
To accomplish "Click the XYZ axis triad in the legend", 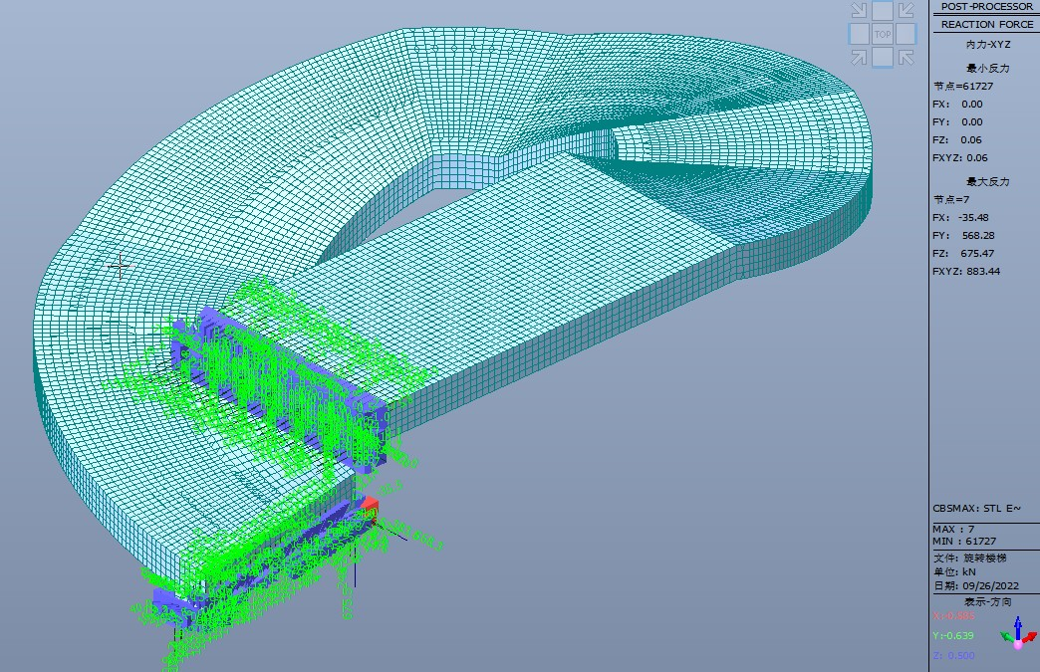I will point(1018,634).
